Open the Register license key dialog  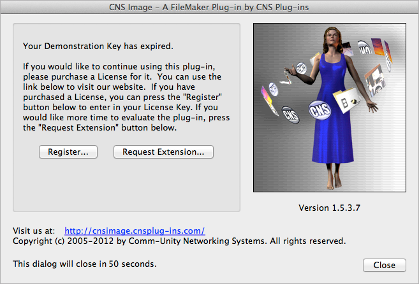pos(68,152)
